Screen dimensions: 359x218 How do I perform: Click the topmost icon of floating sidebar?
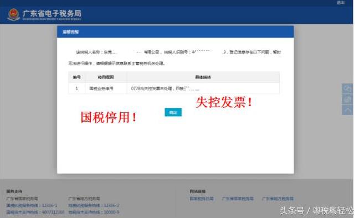pyautogui.click(x=347, y=89)
